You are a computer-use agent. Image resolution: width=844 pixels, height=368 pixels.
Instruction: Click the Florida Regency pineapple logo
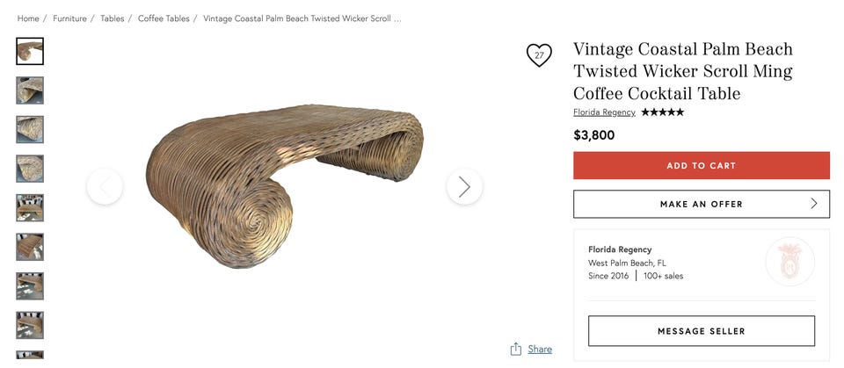click(x=789, y=262)
